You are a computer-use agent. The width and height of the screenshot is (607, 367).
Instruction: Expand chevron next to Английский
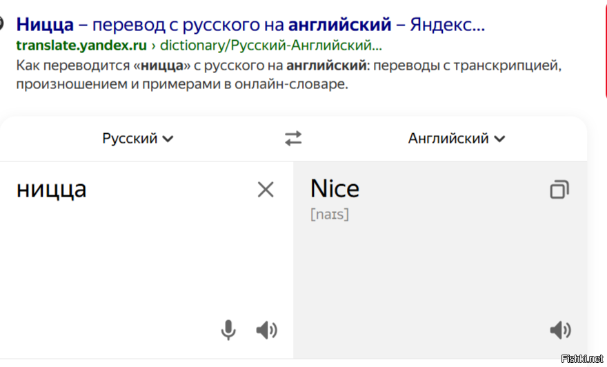500,139
